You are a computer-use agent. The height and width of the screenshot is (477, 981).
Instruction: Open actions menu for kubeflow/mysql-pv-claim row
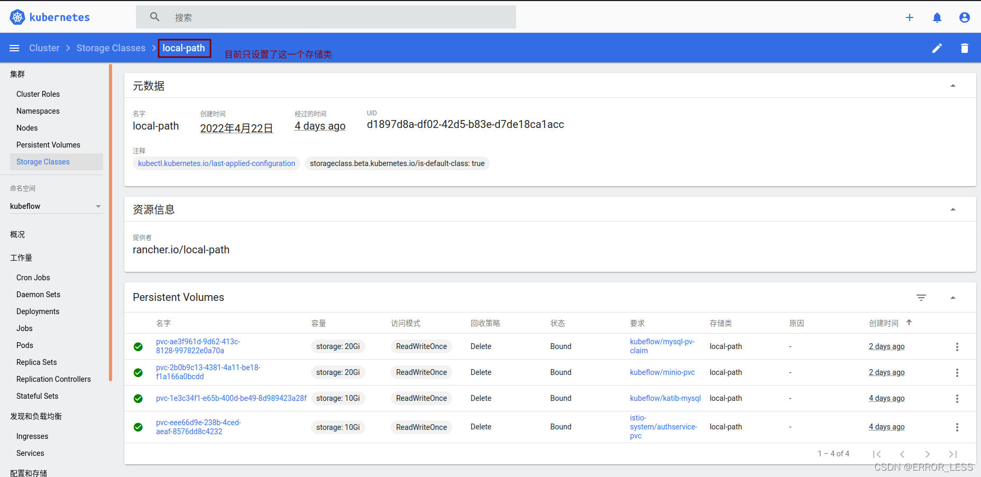coord(957,347)
